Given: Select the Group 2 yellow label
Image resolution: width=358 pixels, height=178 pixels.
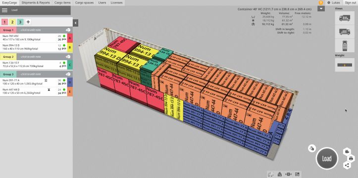Looking at the screenshot, I should 8,57.
